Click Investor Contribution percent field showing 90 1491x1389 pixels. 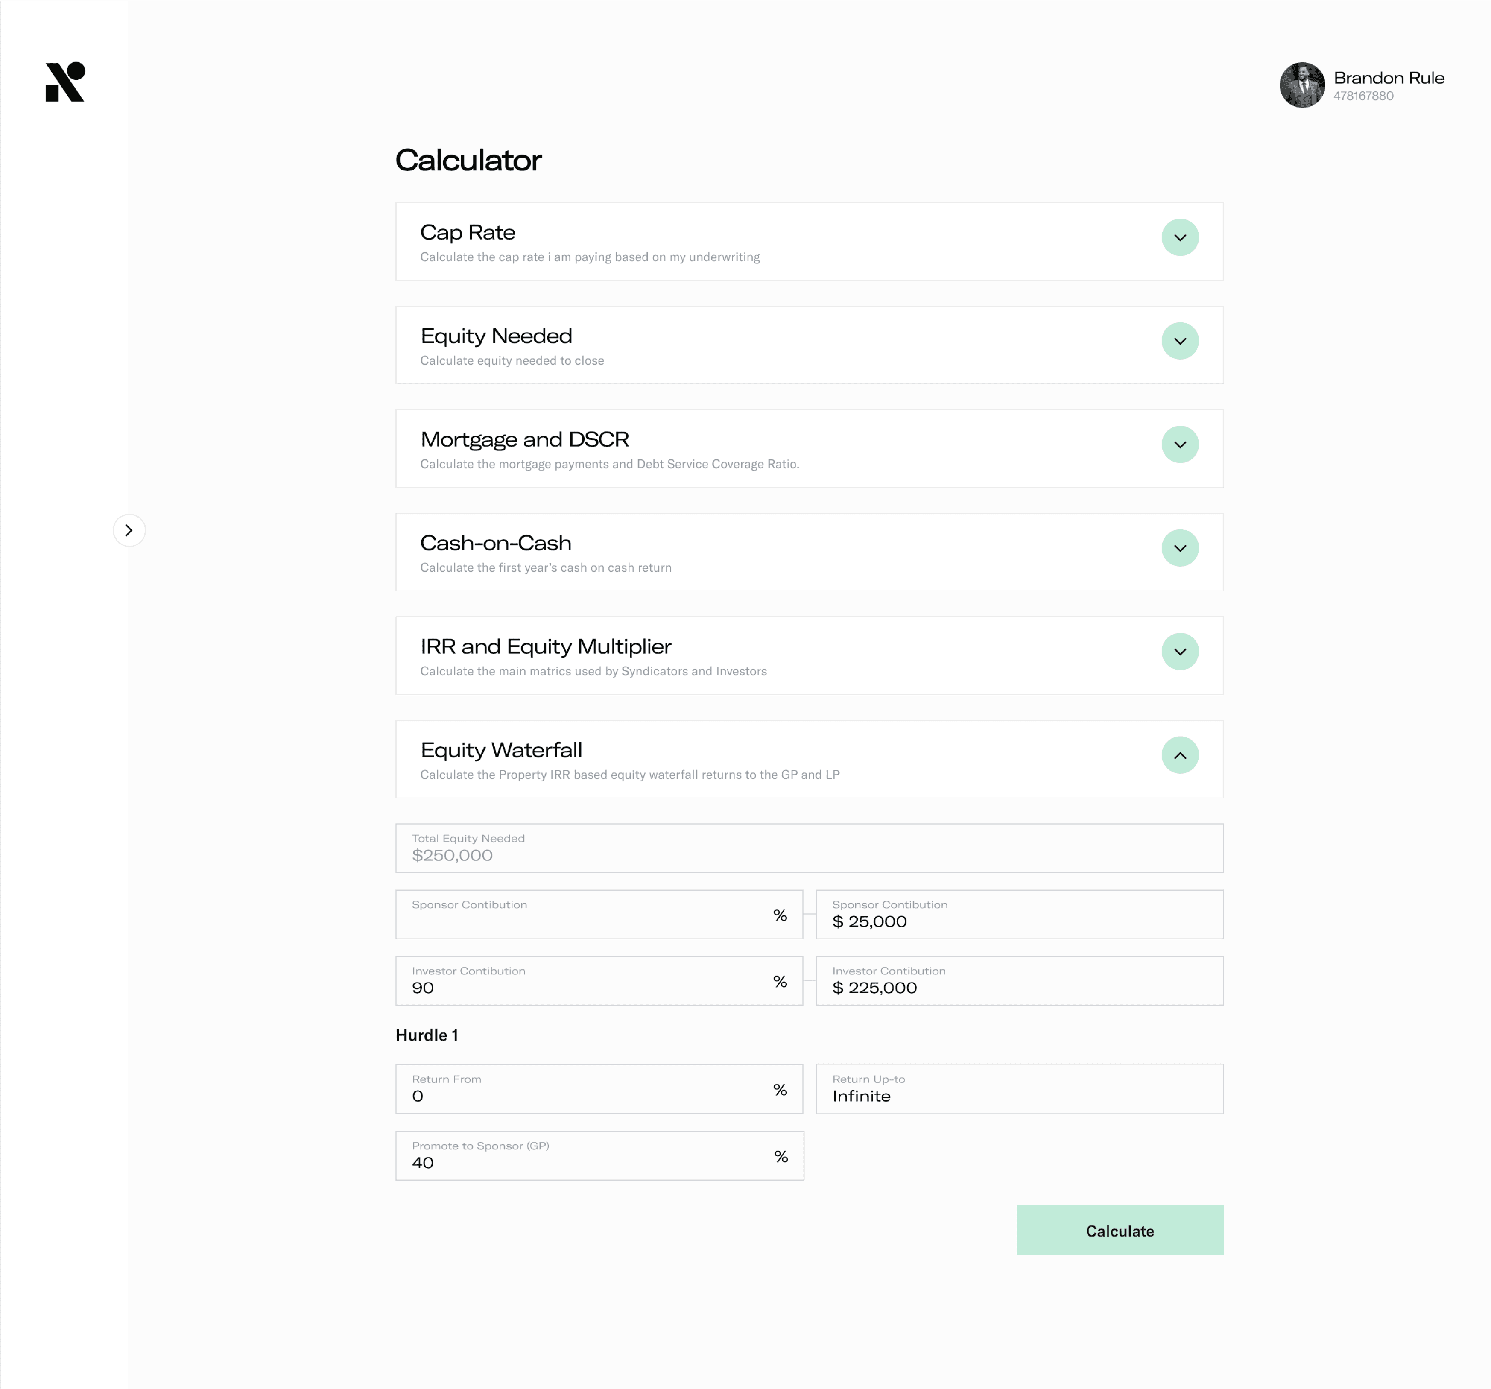(585, 981)
